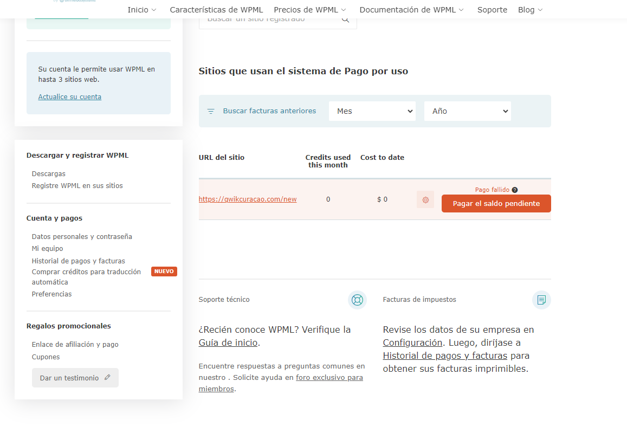
Task: Open the qwikcuracao.com/new site link
Action: point(248,199)
